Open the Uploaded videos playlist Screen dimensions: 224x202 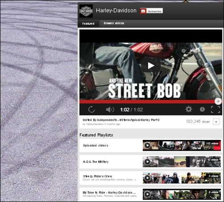tap(95, 145)
